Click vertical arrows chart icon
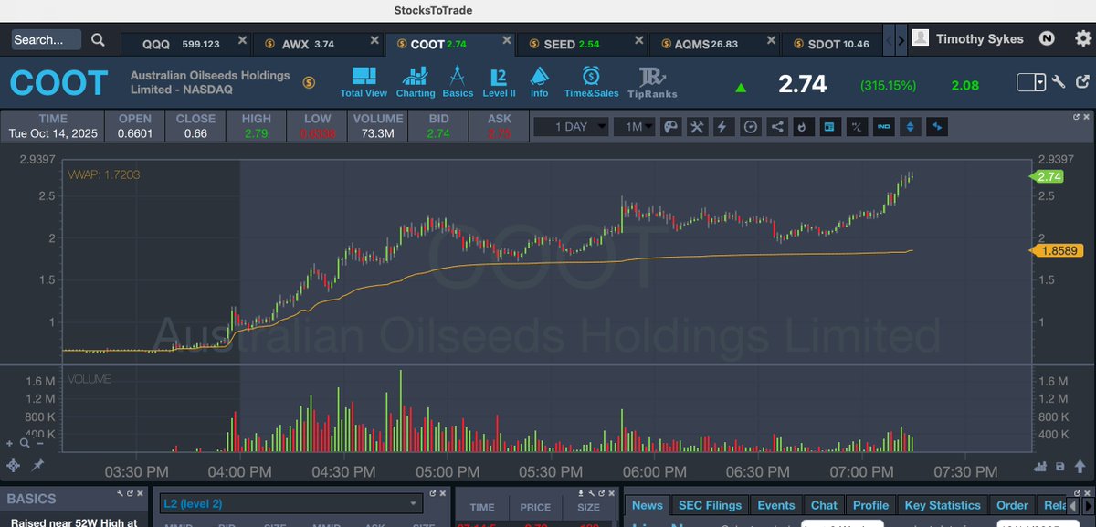The width and height of the screenshot is (1096, 527). tap(910, 127)
